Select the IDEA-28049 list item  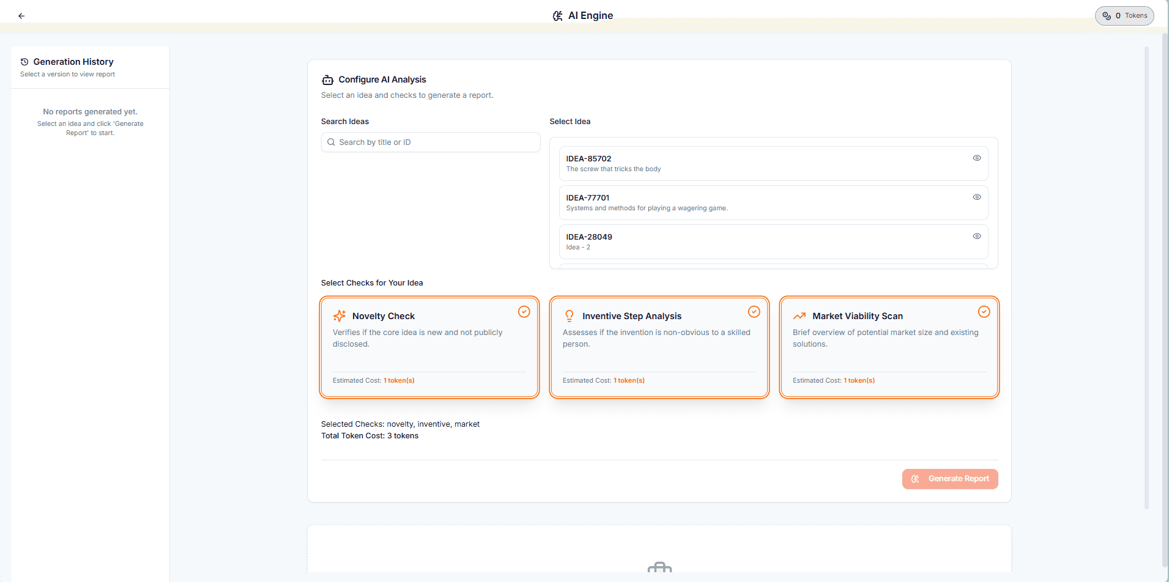coord(734,241)
